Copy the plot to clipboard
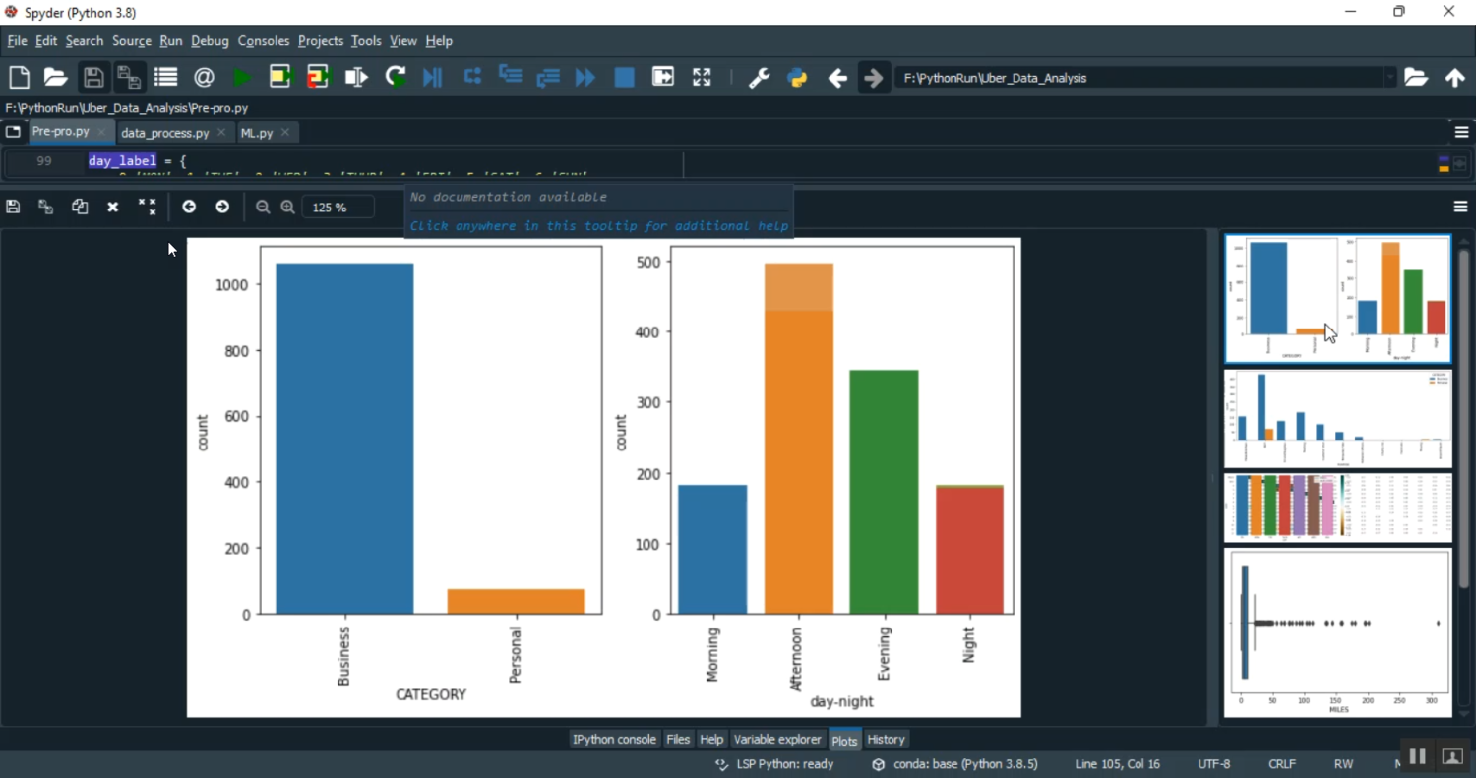The width and height of the screenshot is (1476, 778). pos(80,207)
